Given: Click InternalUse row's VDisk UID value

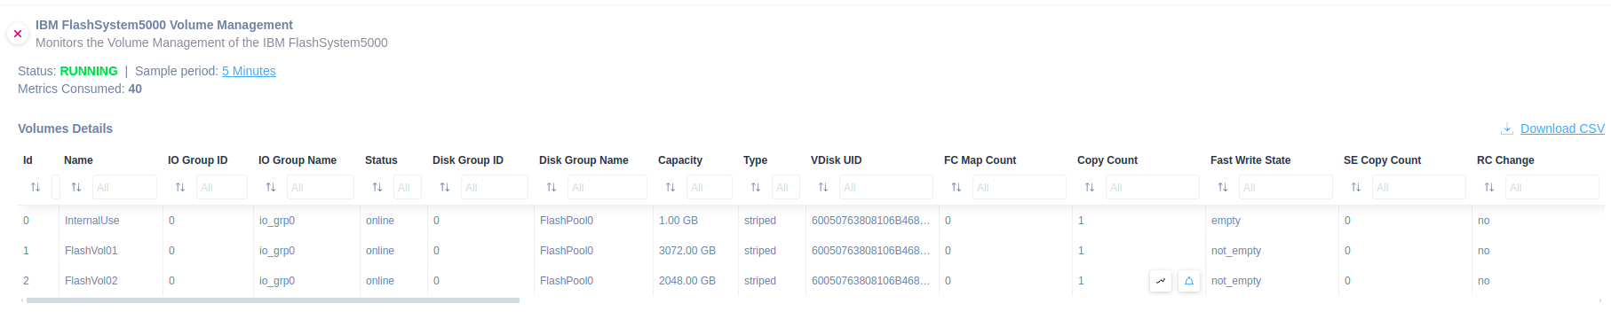Looking at the screenshot, I should 870,221.
